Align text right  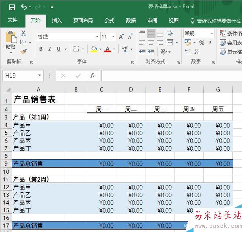tap(160, 43)
